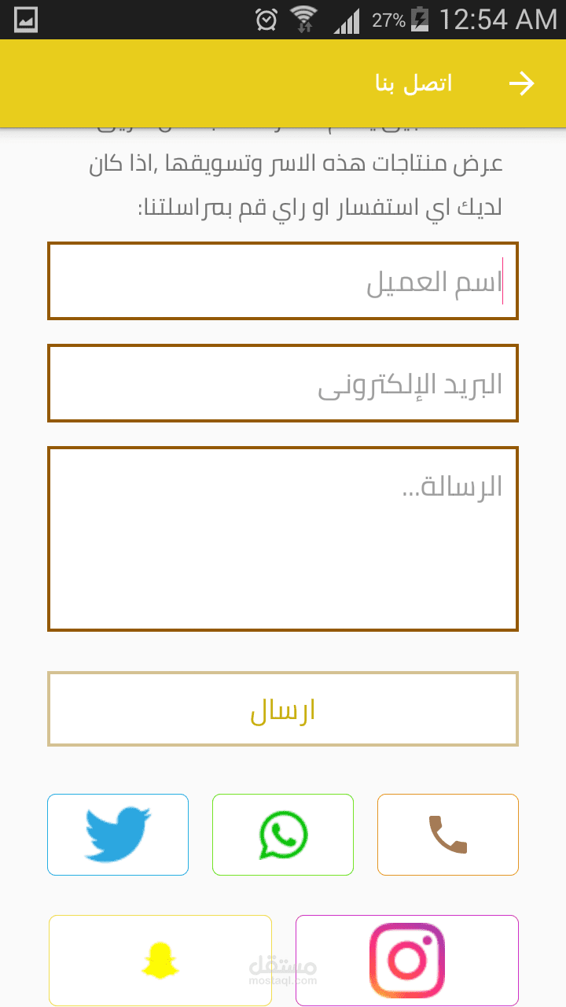Focus the البريد الإلكترونى email field
The image size is (566, 1007).
[x=283, y=383]
